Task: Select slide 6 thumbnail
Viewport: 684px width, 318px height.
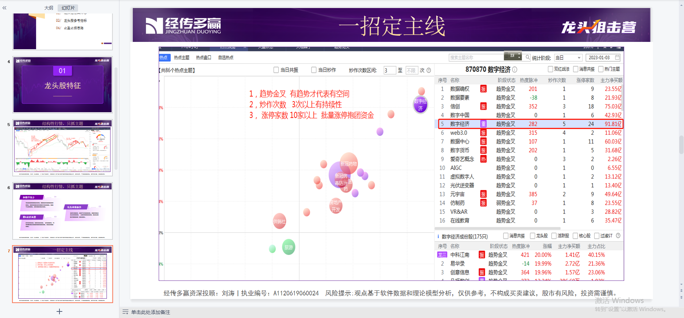Action: (x=63, y=211)
